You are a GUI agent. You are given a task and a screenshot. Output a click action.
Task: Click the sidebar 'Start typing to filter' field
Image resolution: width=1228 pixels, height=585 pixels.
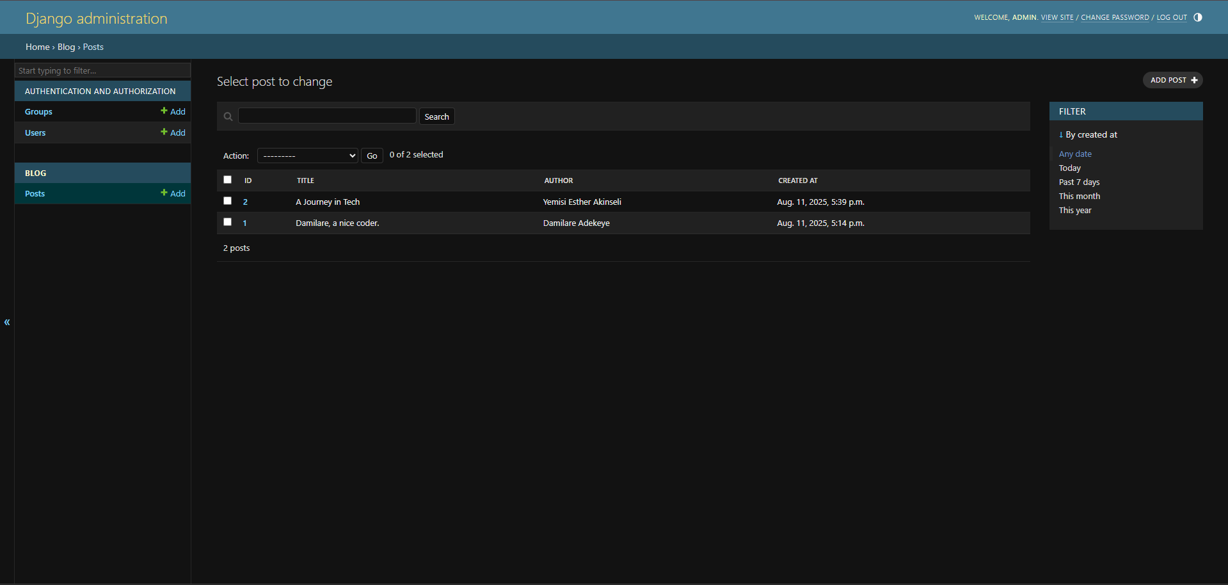tap(102, 70)
